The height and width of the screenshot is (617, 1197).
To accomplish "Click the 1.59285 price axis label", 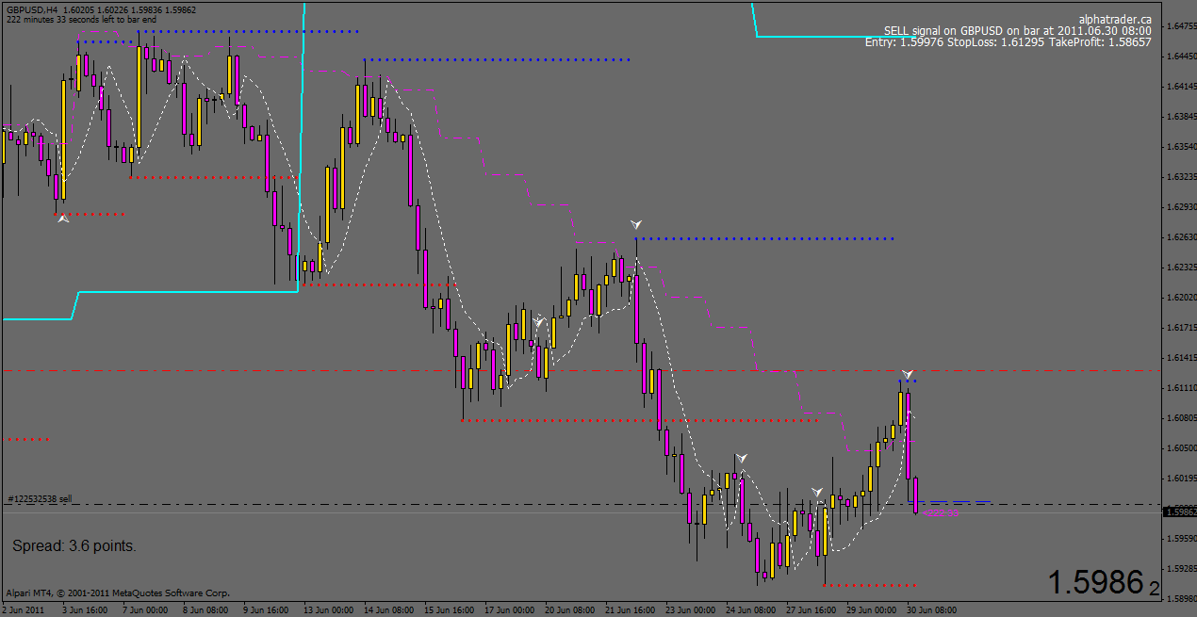I will [1180, 568].
